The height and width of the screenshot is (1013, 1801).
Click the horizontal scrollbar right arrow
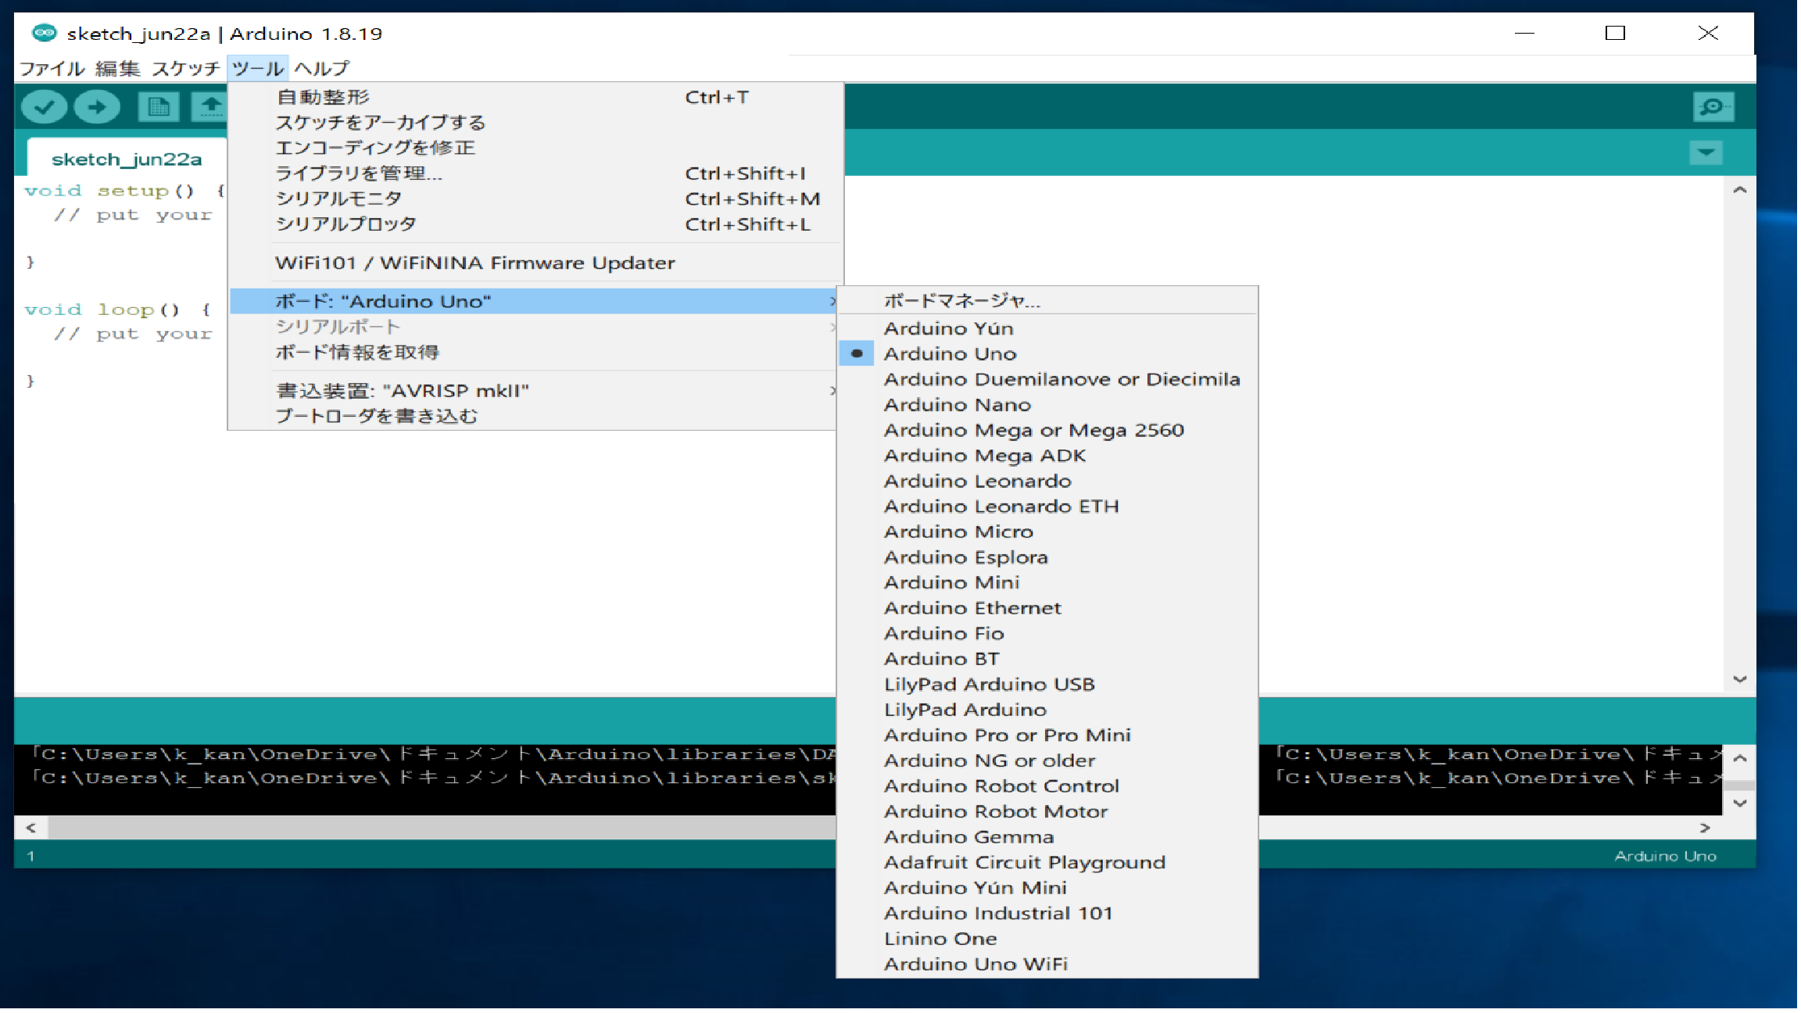tap(1705, 828)
